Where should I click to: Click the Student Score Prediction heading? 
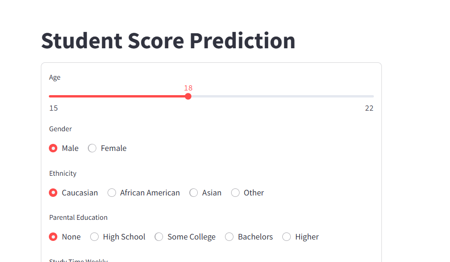click(x=168, y=41)
